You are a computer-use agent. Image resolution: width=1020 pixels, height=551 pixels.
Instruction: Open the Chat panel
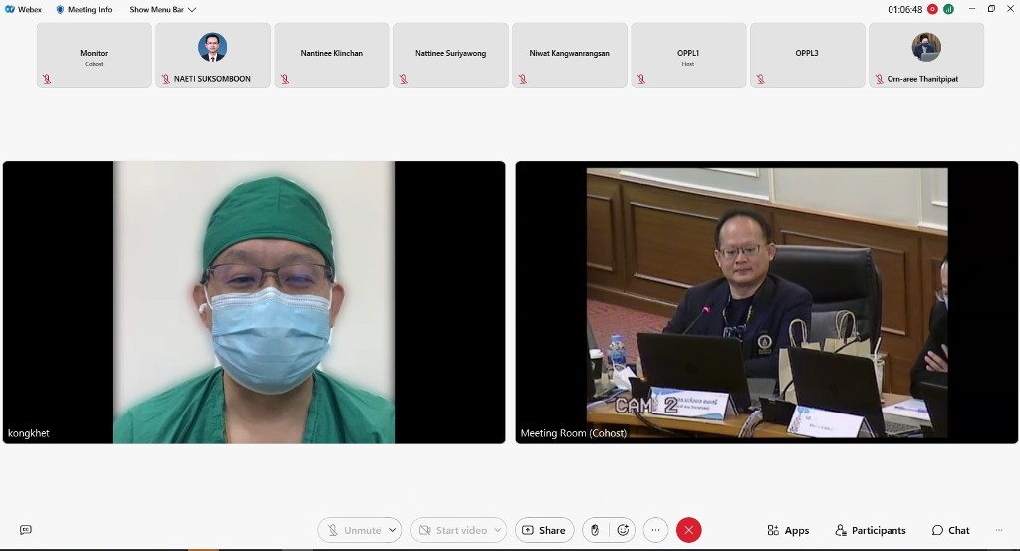[x=950, y=530]
